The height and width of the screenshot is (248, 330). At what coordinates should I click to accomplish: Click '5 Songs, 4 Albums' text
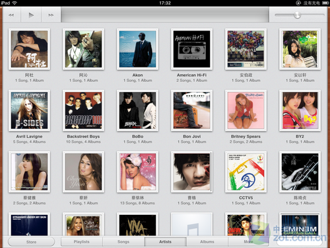click(x=29, y=142)
